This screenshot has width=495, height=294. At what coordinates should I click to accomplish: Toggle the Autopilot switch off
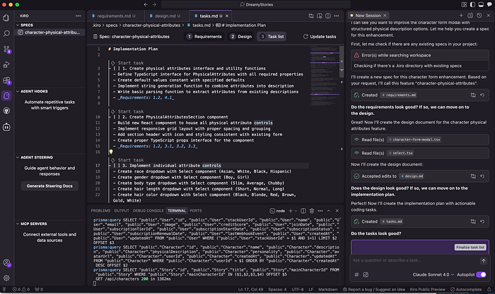tap(481, 274)
